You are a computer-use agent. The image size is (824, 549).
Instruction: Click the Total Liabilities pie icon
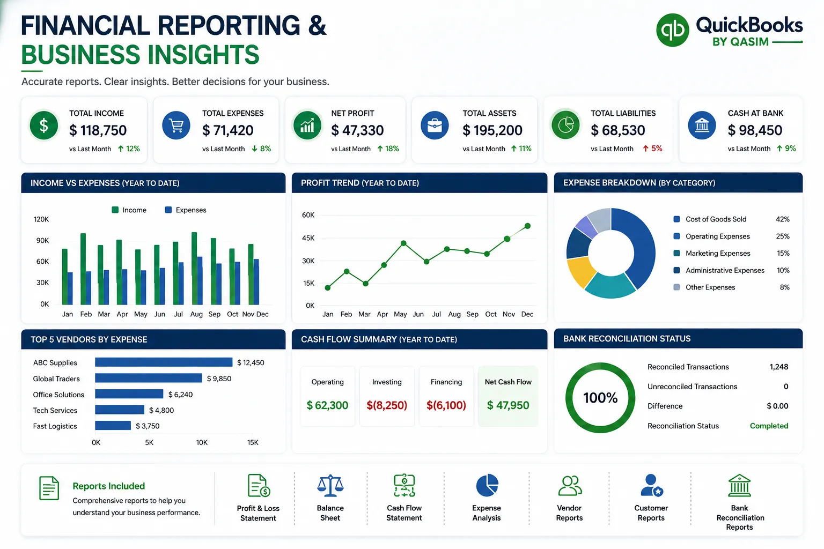(x=565, y=125)
